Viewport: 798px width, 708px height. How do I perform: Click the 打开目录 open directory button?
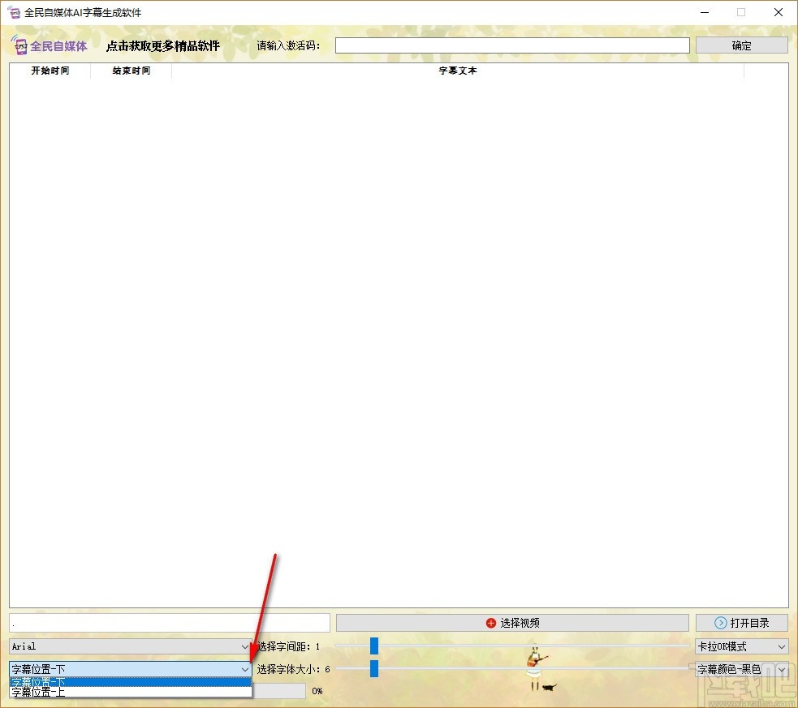(741, 622)
